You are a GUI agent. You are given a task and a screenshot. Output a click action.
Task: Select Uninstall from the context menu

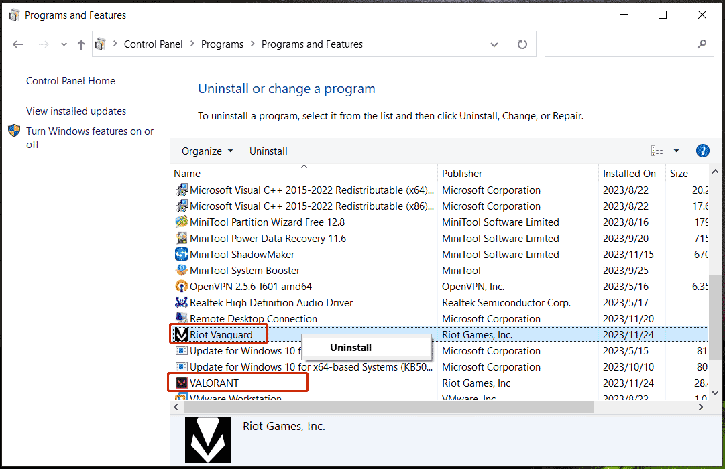[350, 347]
